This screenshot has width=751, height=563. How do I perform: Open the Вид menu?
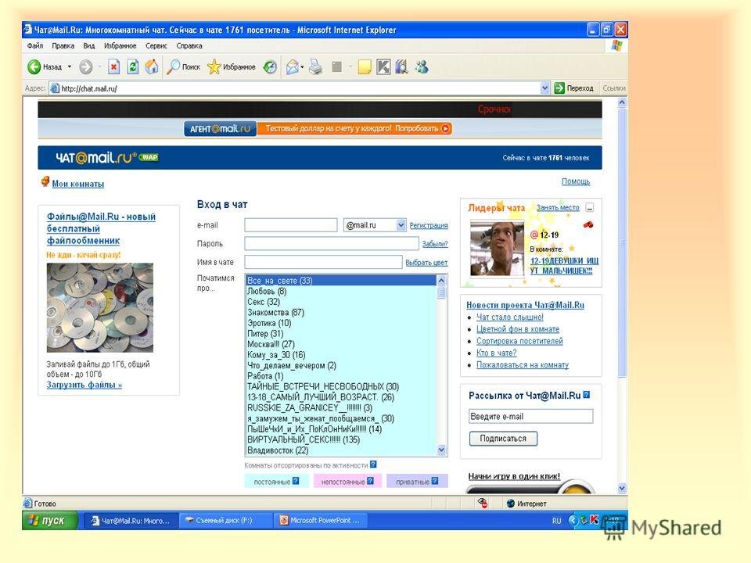[x=89, y=46]
